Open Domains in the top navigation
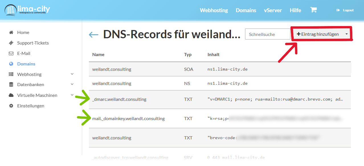This screenshot has height=166, width=364. (x=246, y=10)
